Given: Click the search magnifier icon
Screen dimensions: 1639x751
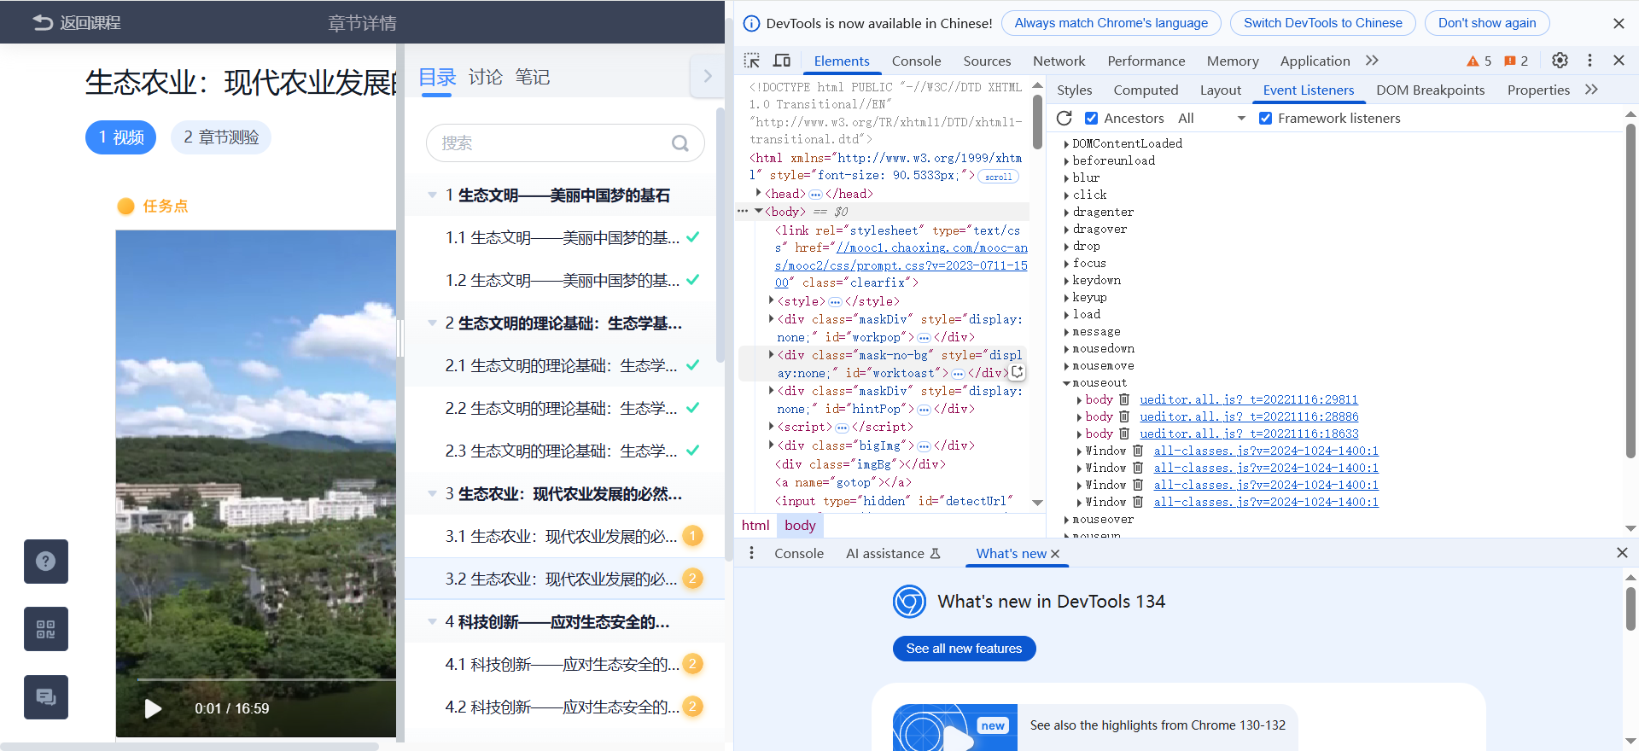Looking at the screenshot, I should [x=680, y=143].
